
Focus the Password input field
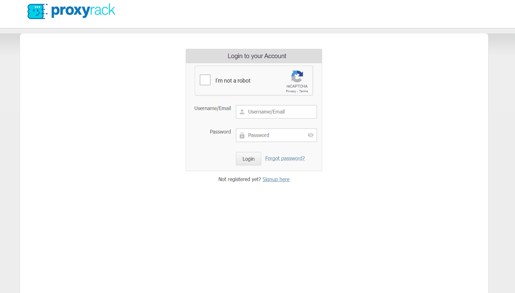click(275, 135)
